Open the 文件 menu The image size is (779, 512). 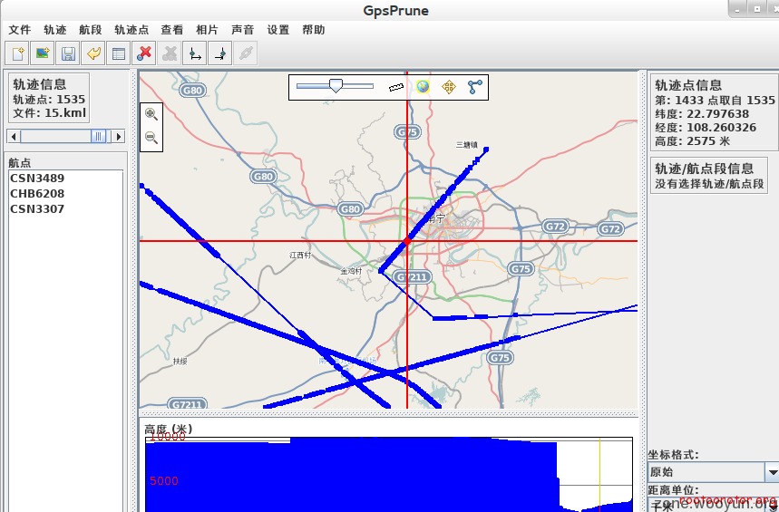tap(19, 30)
